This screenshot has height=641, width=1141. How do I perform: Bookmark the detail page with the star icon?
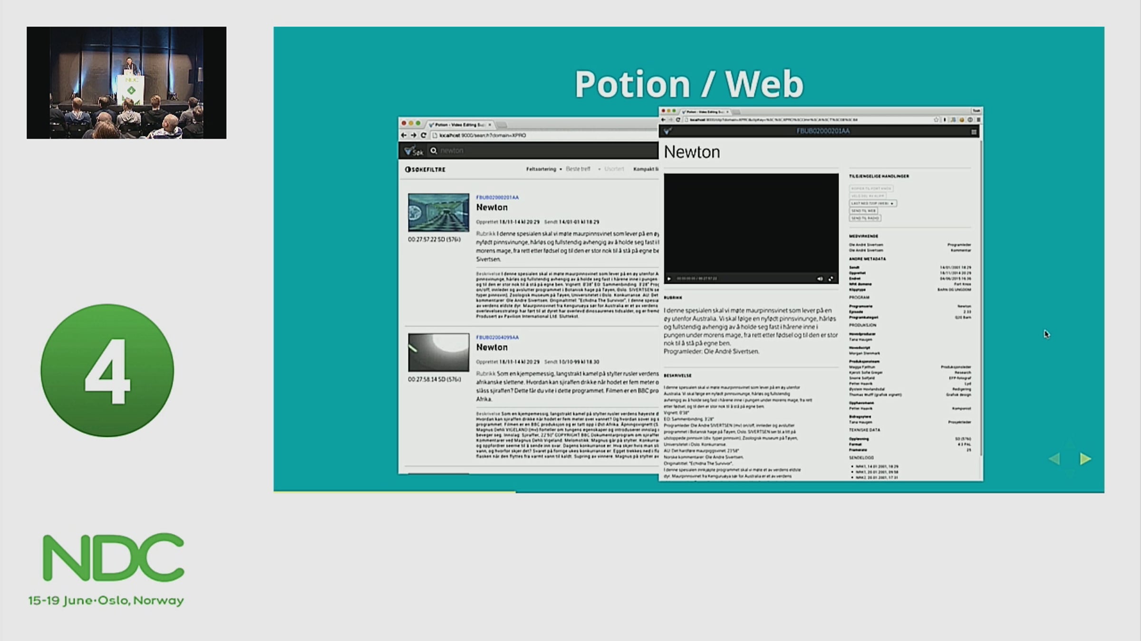point(936,120)
